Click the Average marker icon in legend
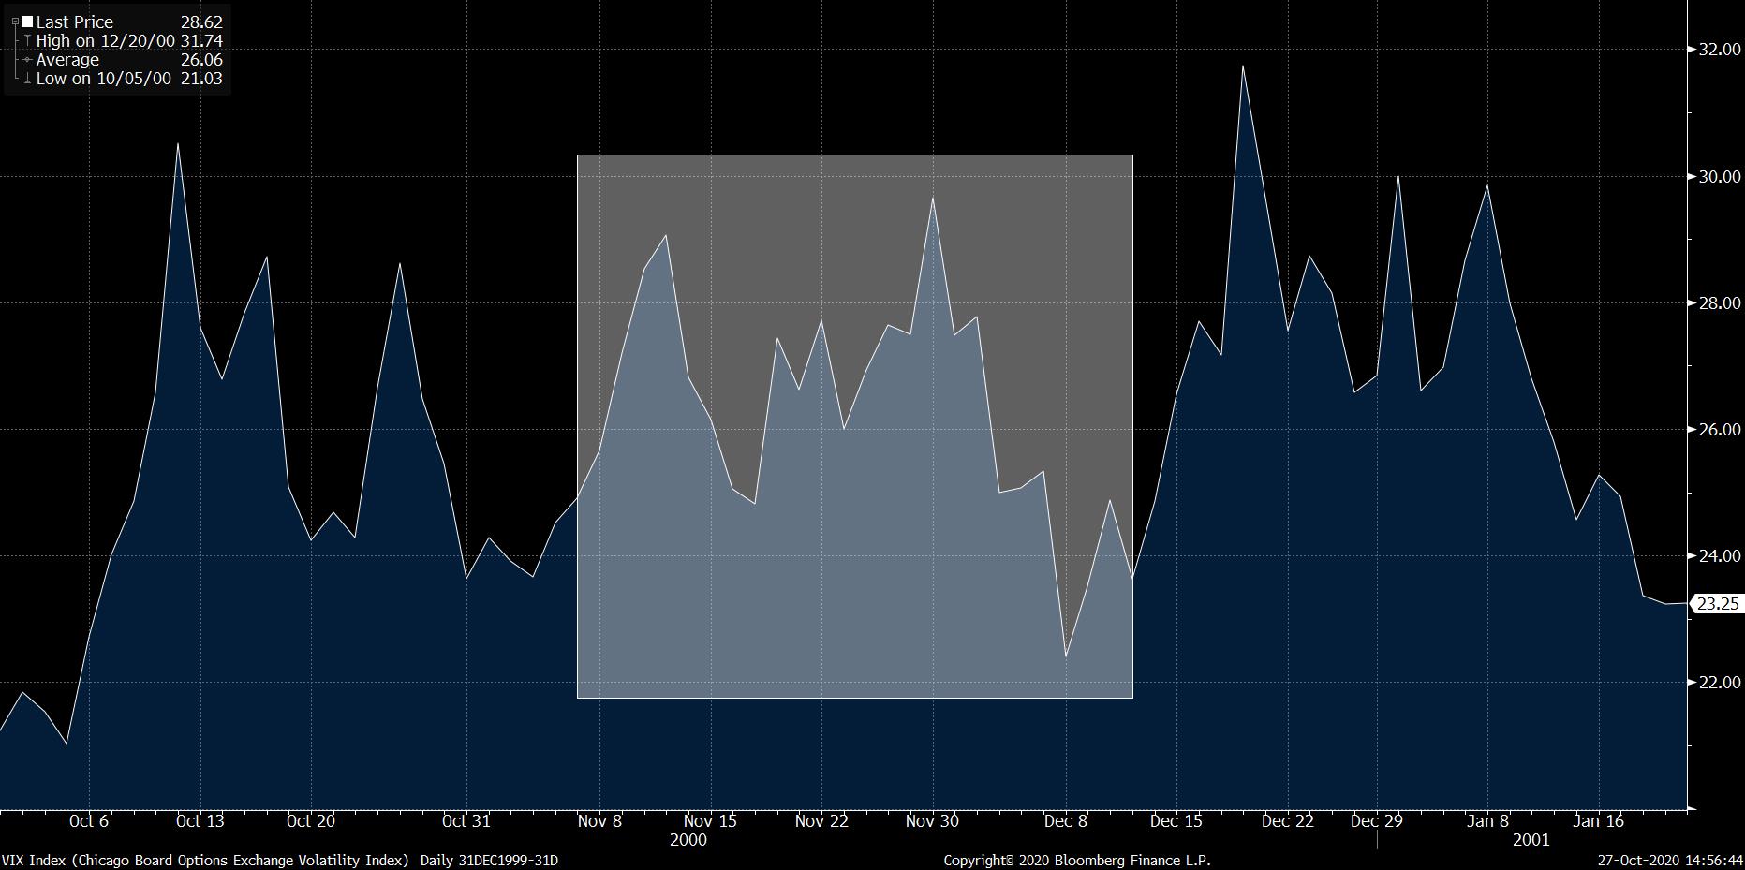 click(x=27, y=60)
